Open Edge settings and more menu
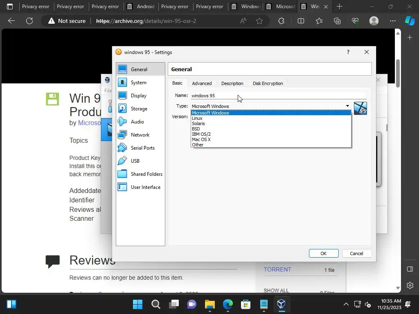This screenshot has height=314, width=419. click(392, 21)
